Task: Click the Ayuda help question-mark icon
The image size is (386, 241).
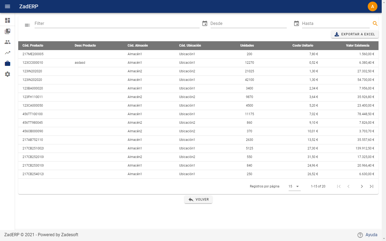Action: point(360,235)
